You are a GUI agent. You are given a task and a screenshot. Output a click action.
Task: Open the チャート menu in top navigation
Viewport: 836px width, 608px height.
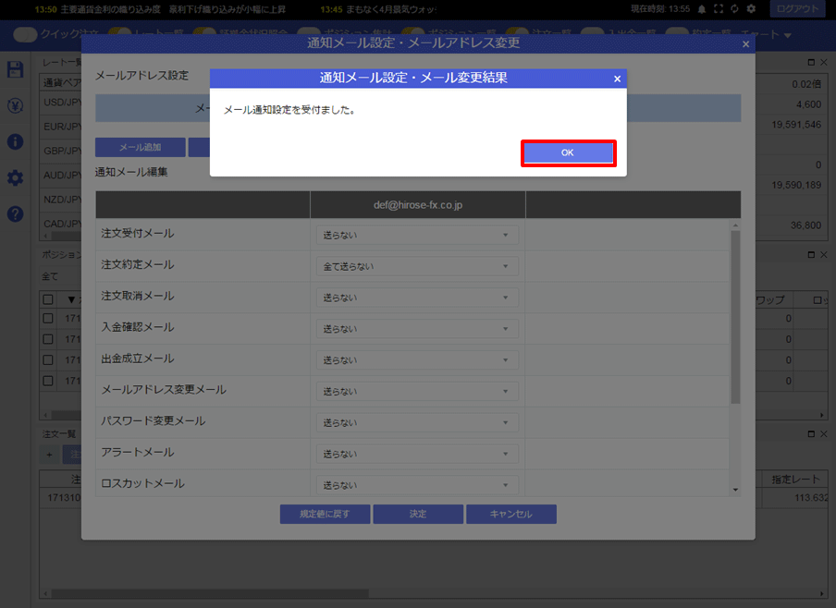click(x=766, y=34)
